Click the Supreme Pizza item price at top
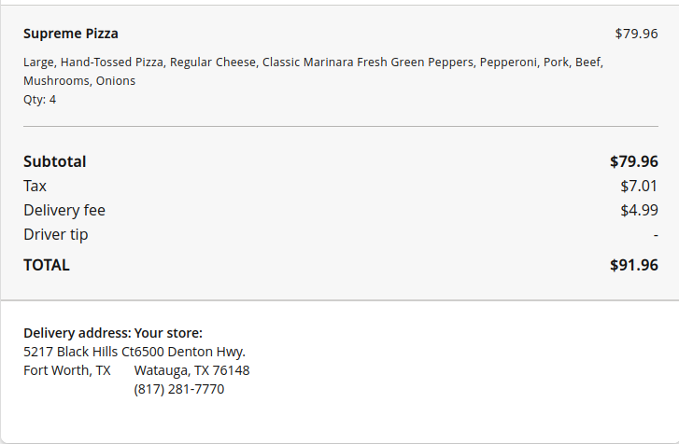 point(636,34)
